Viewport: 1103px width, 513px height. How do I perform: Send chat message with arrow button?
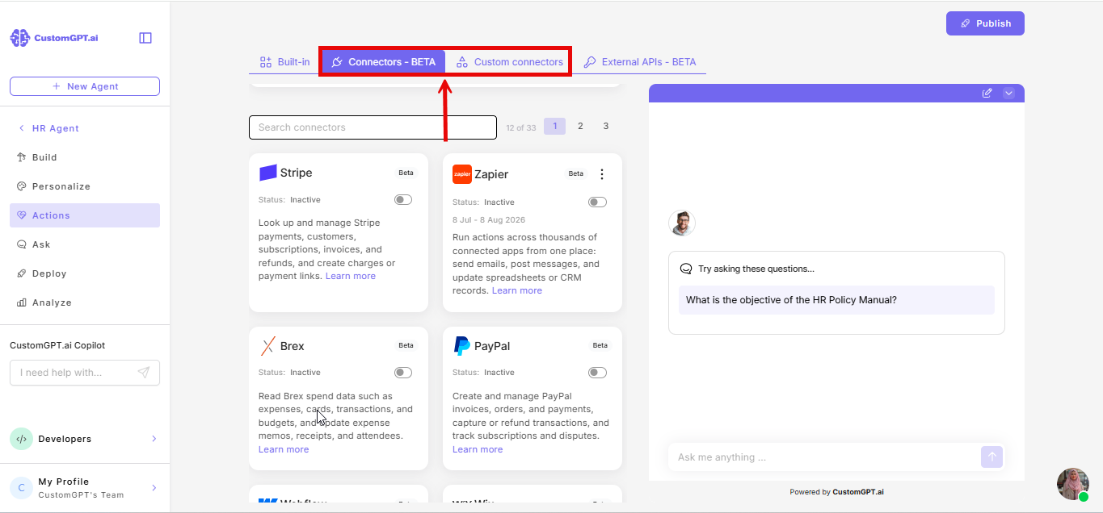tap(992, 457)
